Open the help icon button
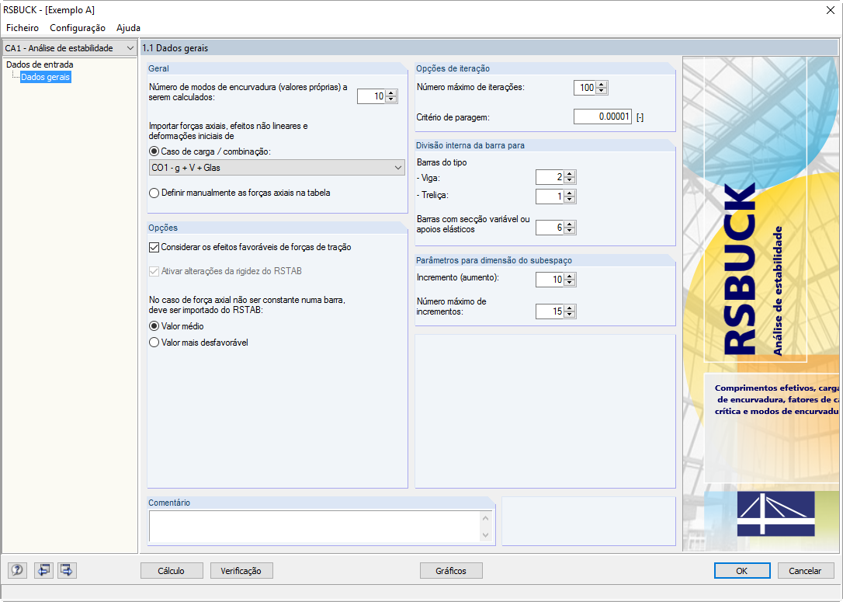 [x=17, y=569]
